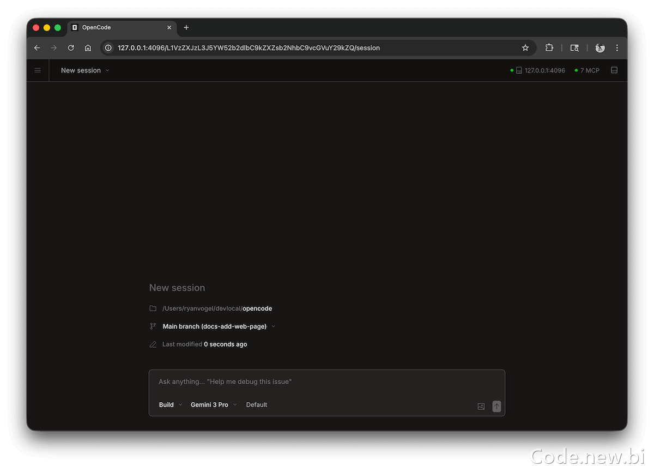View site information icon in address bar
This screenshot has width=654, height=466.
pos(108,48)
